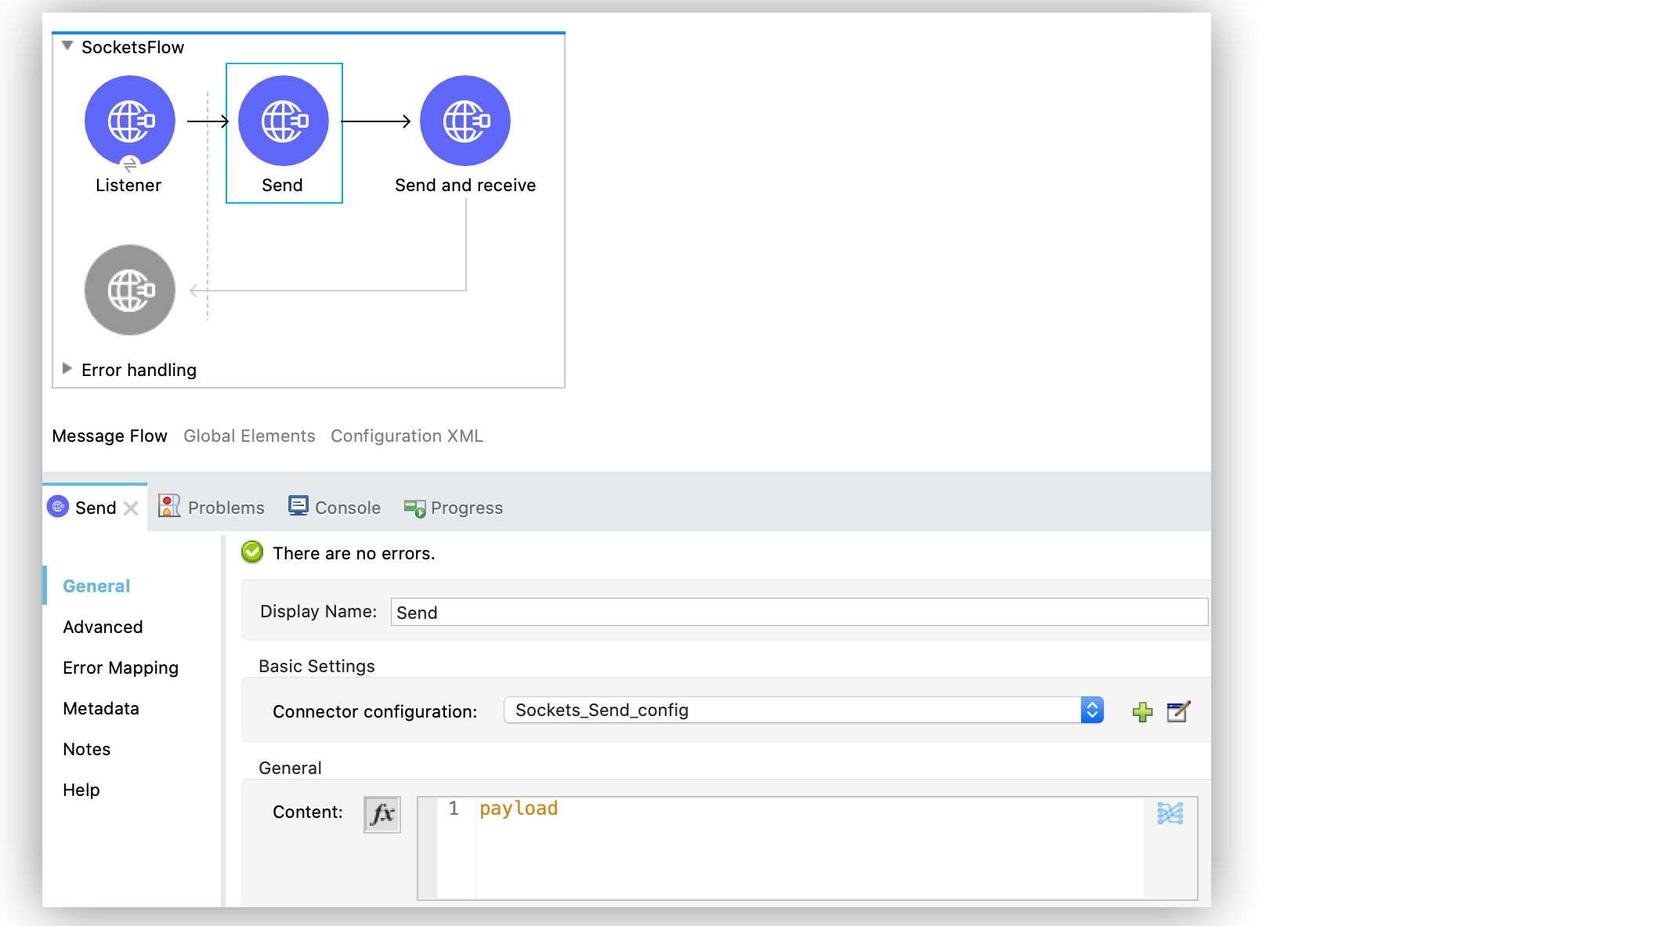Select Advanced in the side menu
The image size is (1678, 926).
(103, 627)
